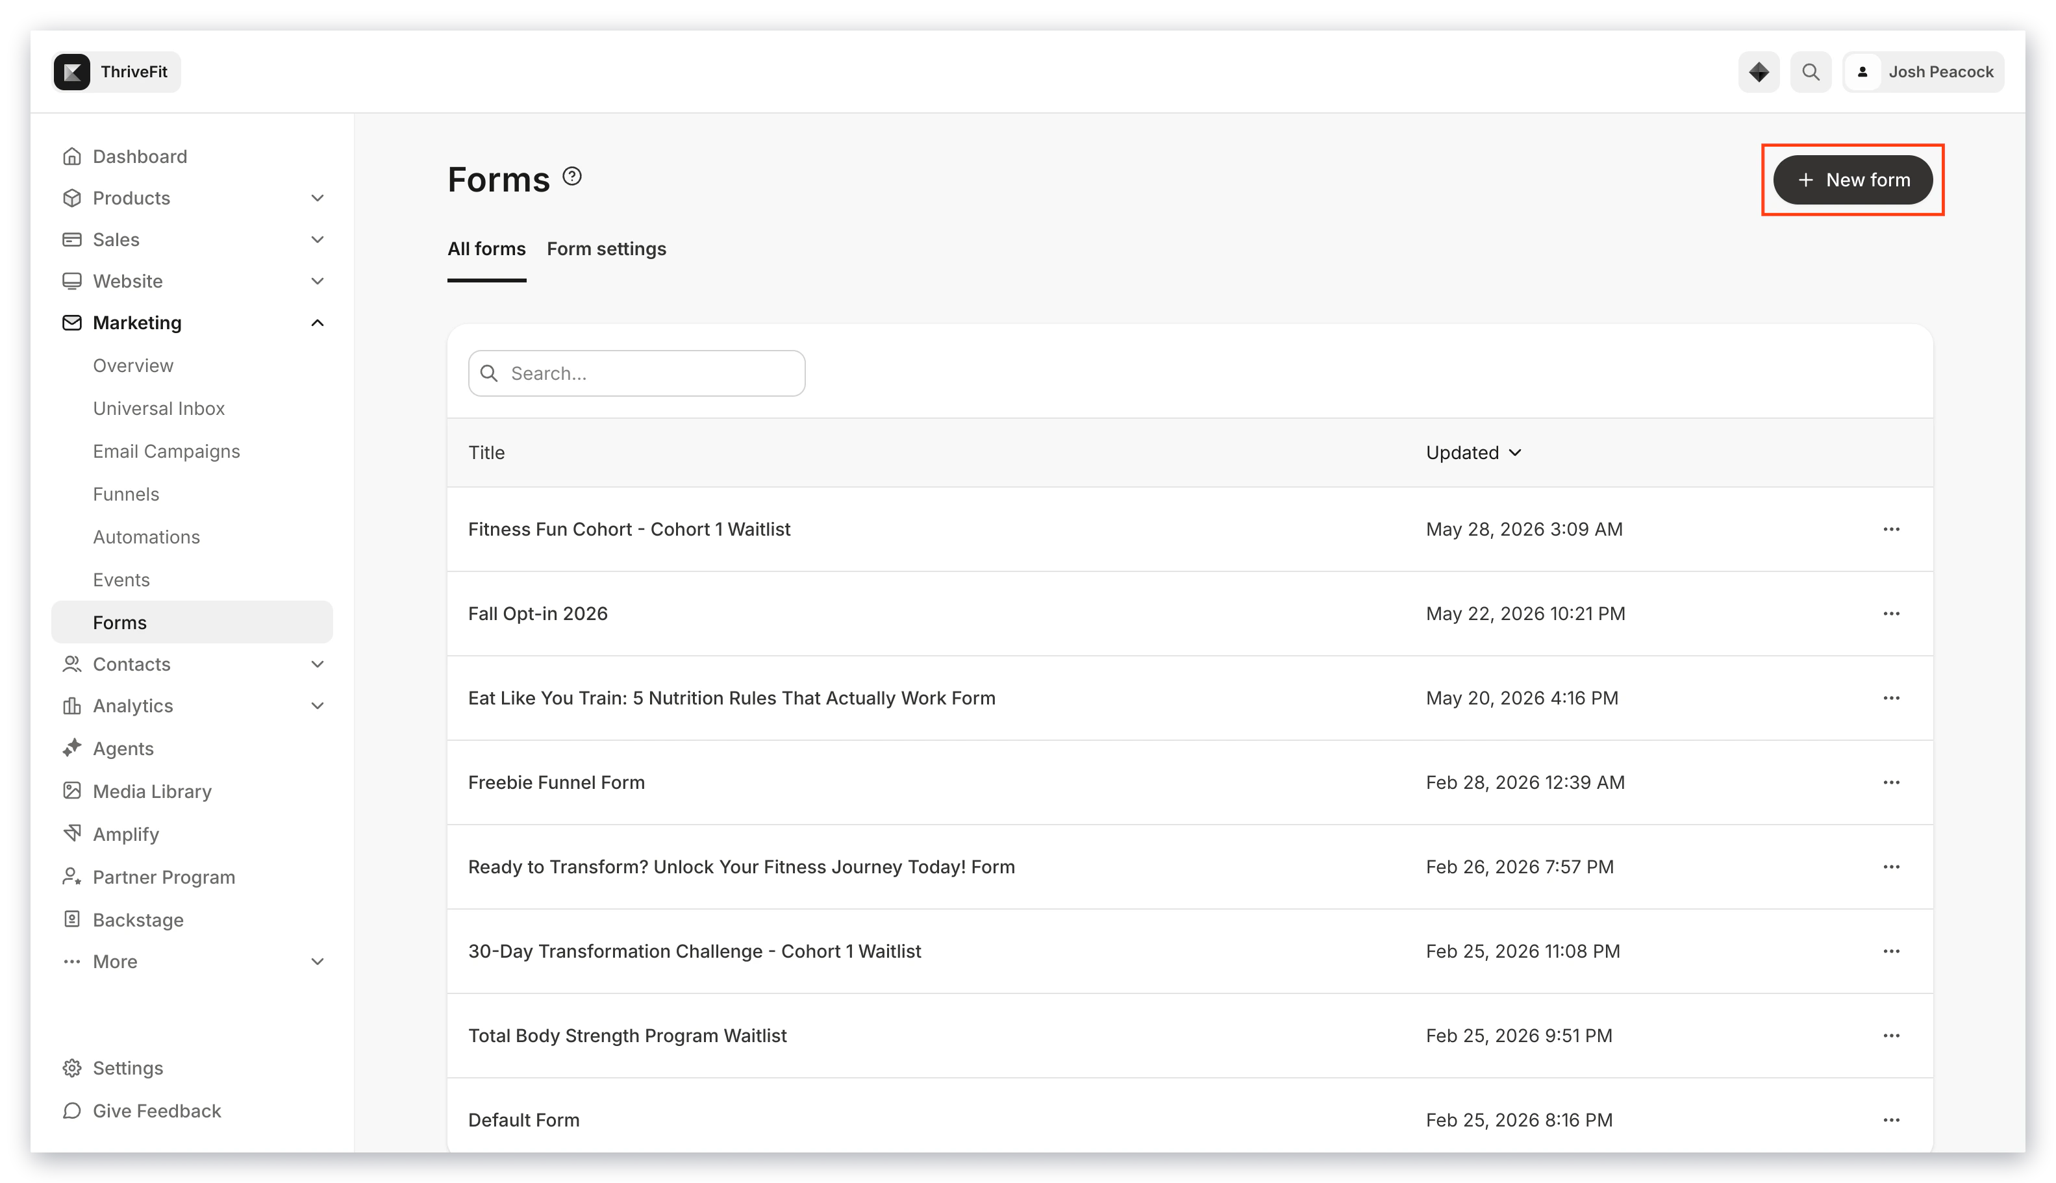This screenshot has height=1183, width=2056.
Task: Click the Amplify icon
Action: (71, 833)
